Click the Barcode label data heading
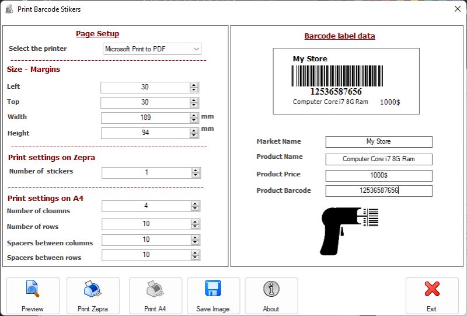Image resolution: width=467 pixels, height=316 pixels. 340,36
